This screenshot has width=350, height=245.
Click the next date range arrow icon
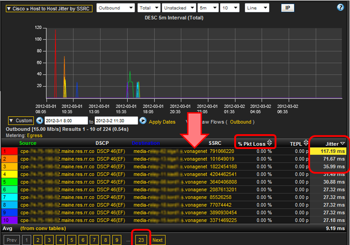click(x=143, y=121)
